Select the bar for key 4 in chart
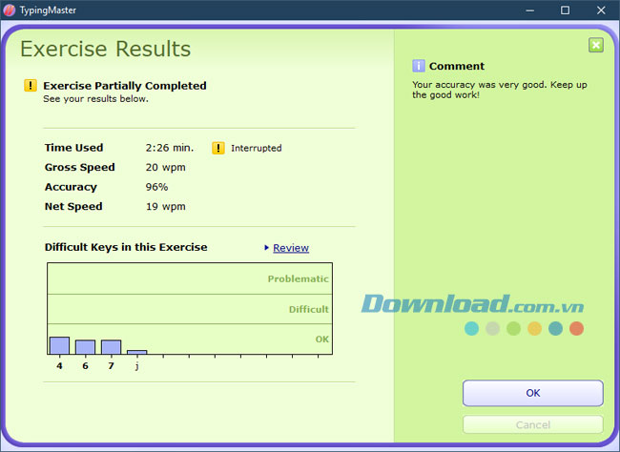Image resolution: width=620 pixels, height=452 pixels. tap(59, 345)
